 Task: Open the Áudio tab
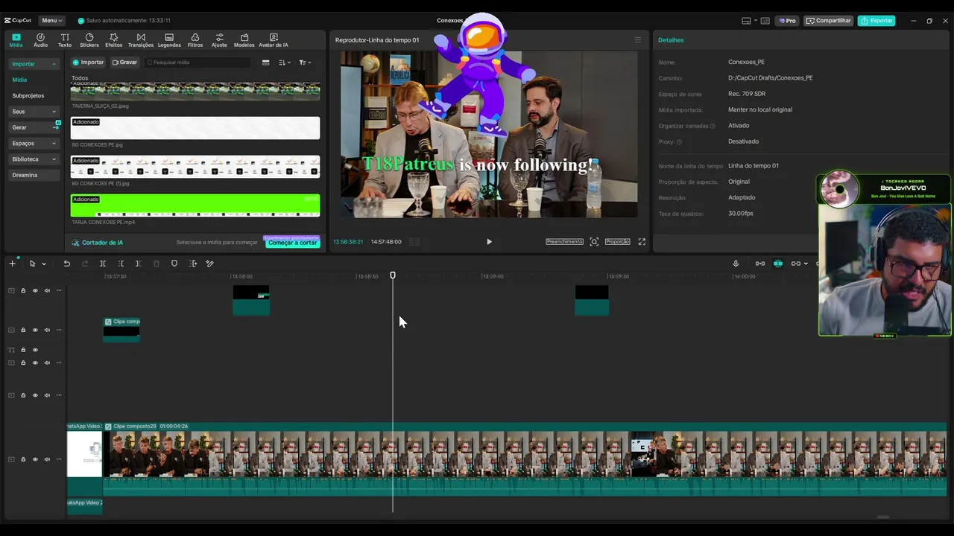click(40, 40)
